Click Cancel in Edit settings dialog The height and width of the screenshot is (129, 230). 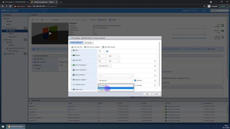pos(156,94)
